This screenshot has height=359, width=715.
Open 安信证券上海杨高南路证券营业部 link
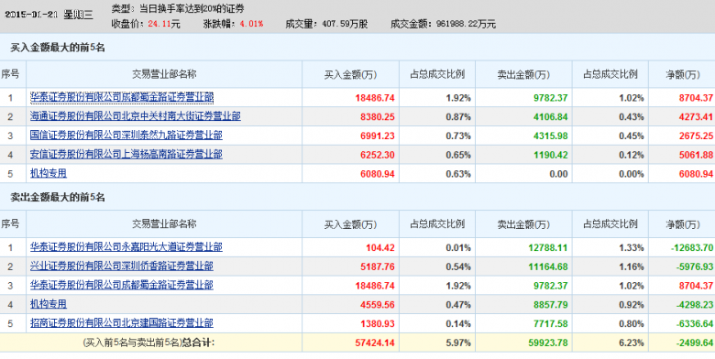126,155
